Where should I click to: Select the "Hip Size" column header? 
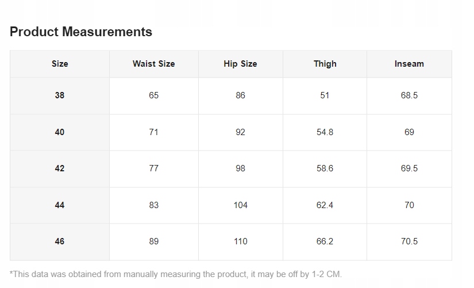click(240, 64)
